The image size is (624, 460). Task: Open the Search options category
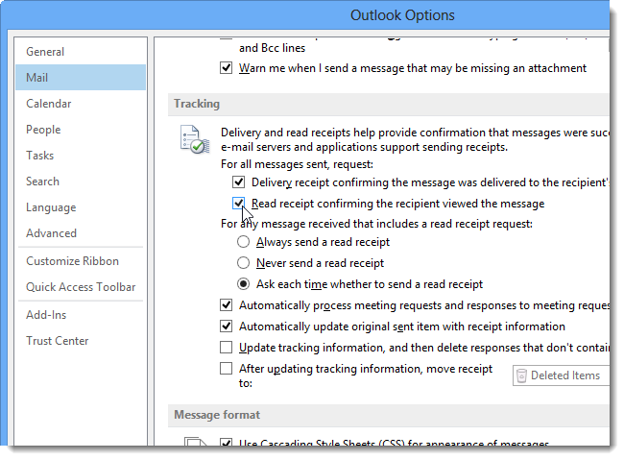pos(81,182)
